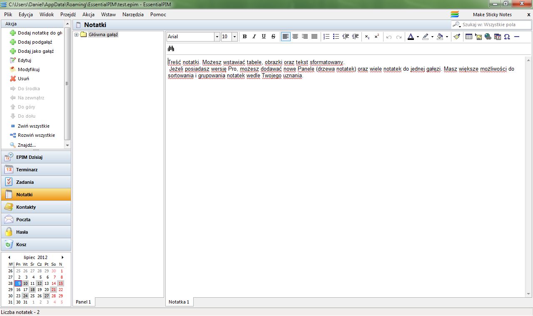The image size is (533, 316).
Task: Justify the text
Action: tap(314, 37)
